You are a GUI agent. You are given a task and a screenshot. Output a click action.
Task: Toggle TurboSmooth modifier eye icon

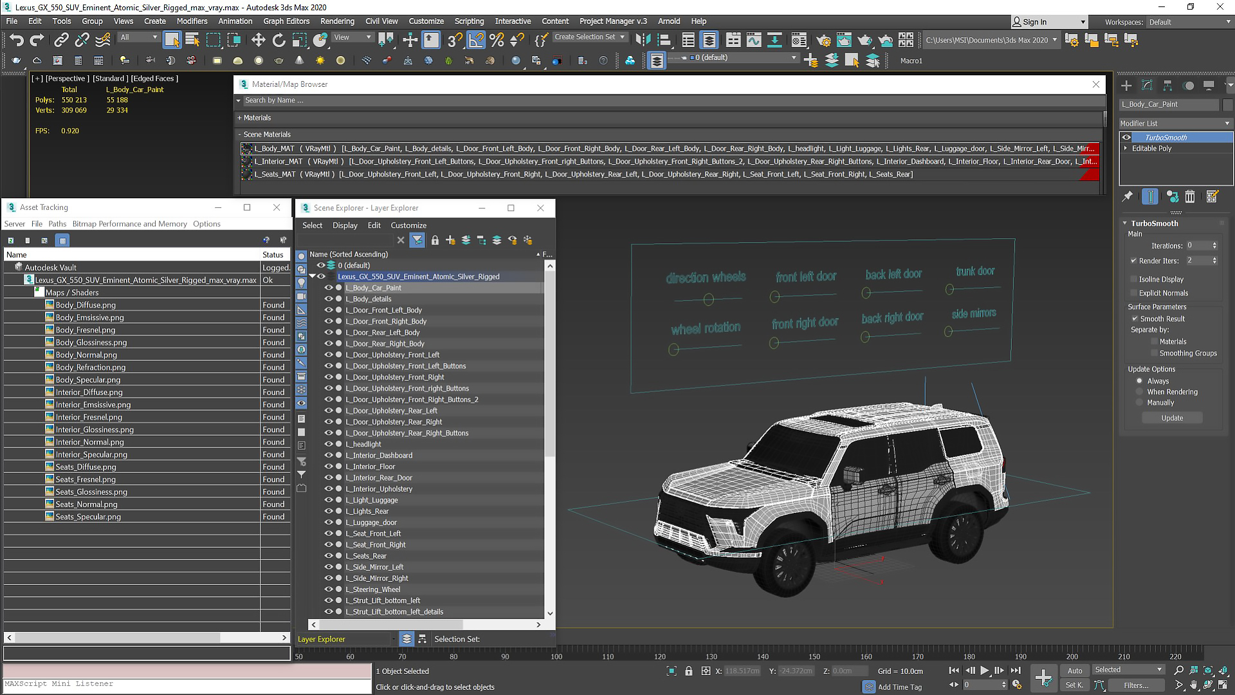pos(1126,137)
